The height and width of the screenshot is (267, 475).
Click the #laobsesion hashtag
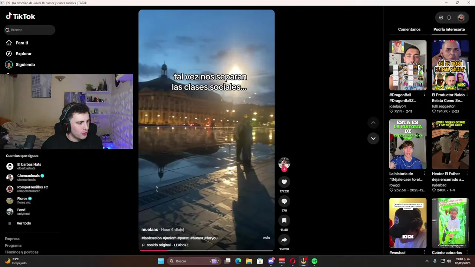click(151, 238)
